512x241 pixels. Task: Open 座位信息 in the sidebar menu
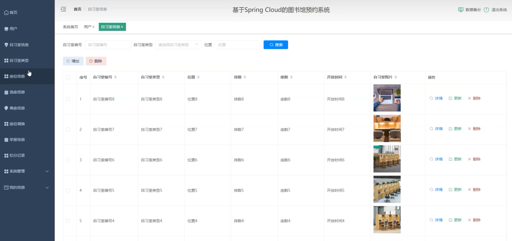pyautogui.click(x=17, y=77)
